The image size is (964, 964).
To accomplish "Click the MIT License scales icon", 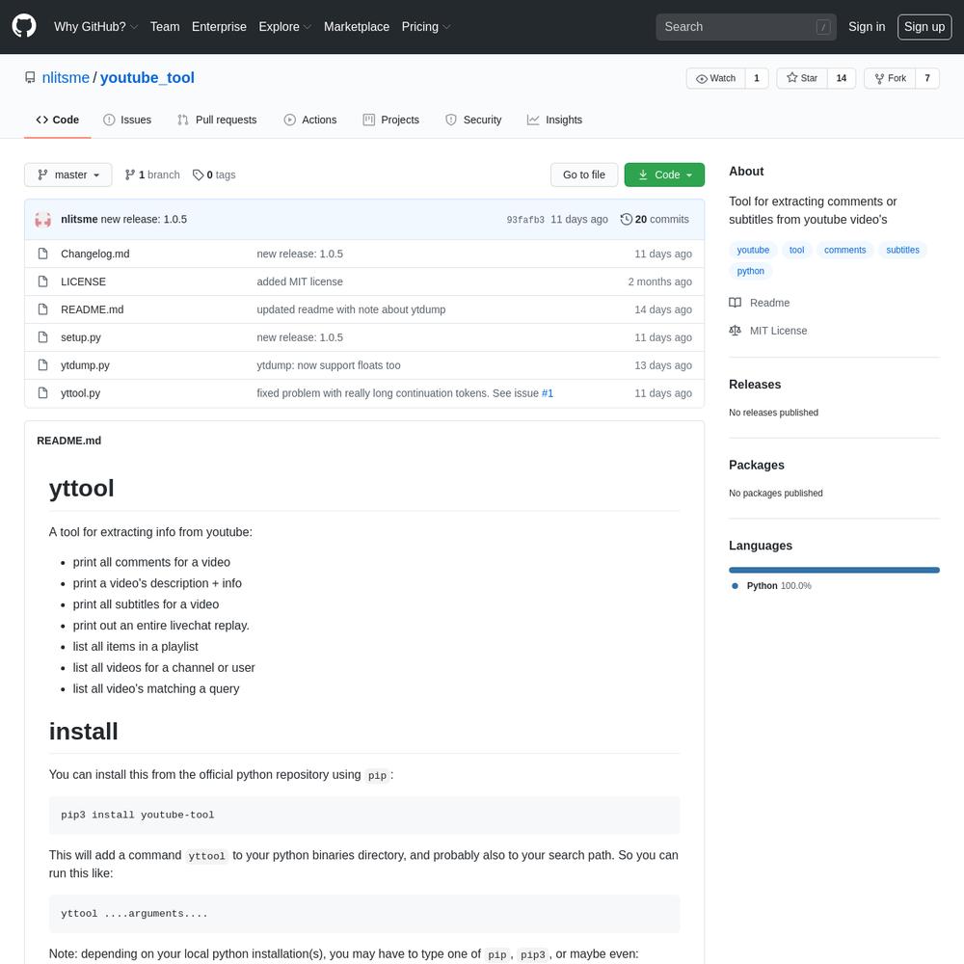I will coord(735,331).
